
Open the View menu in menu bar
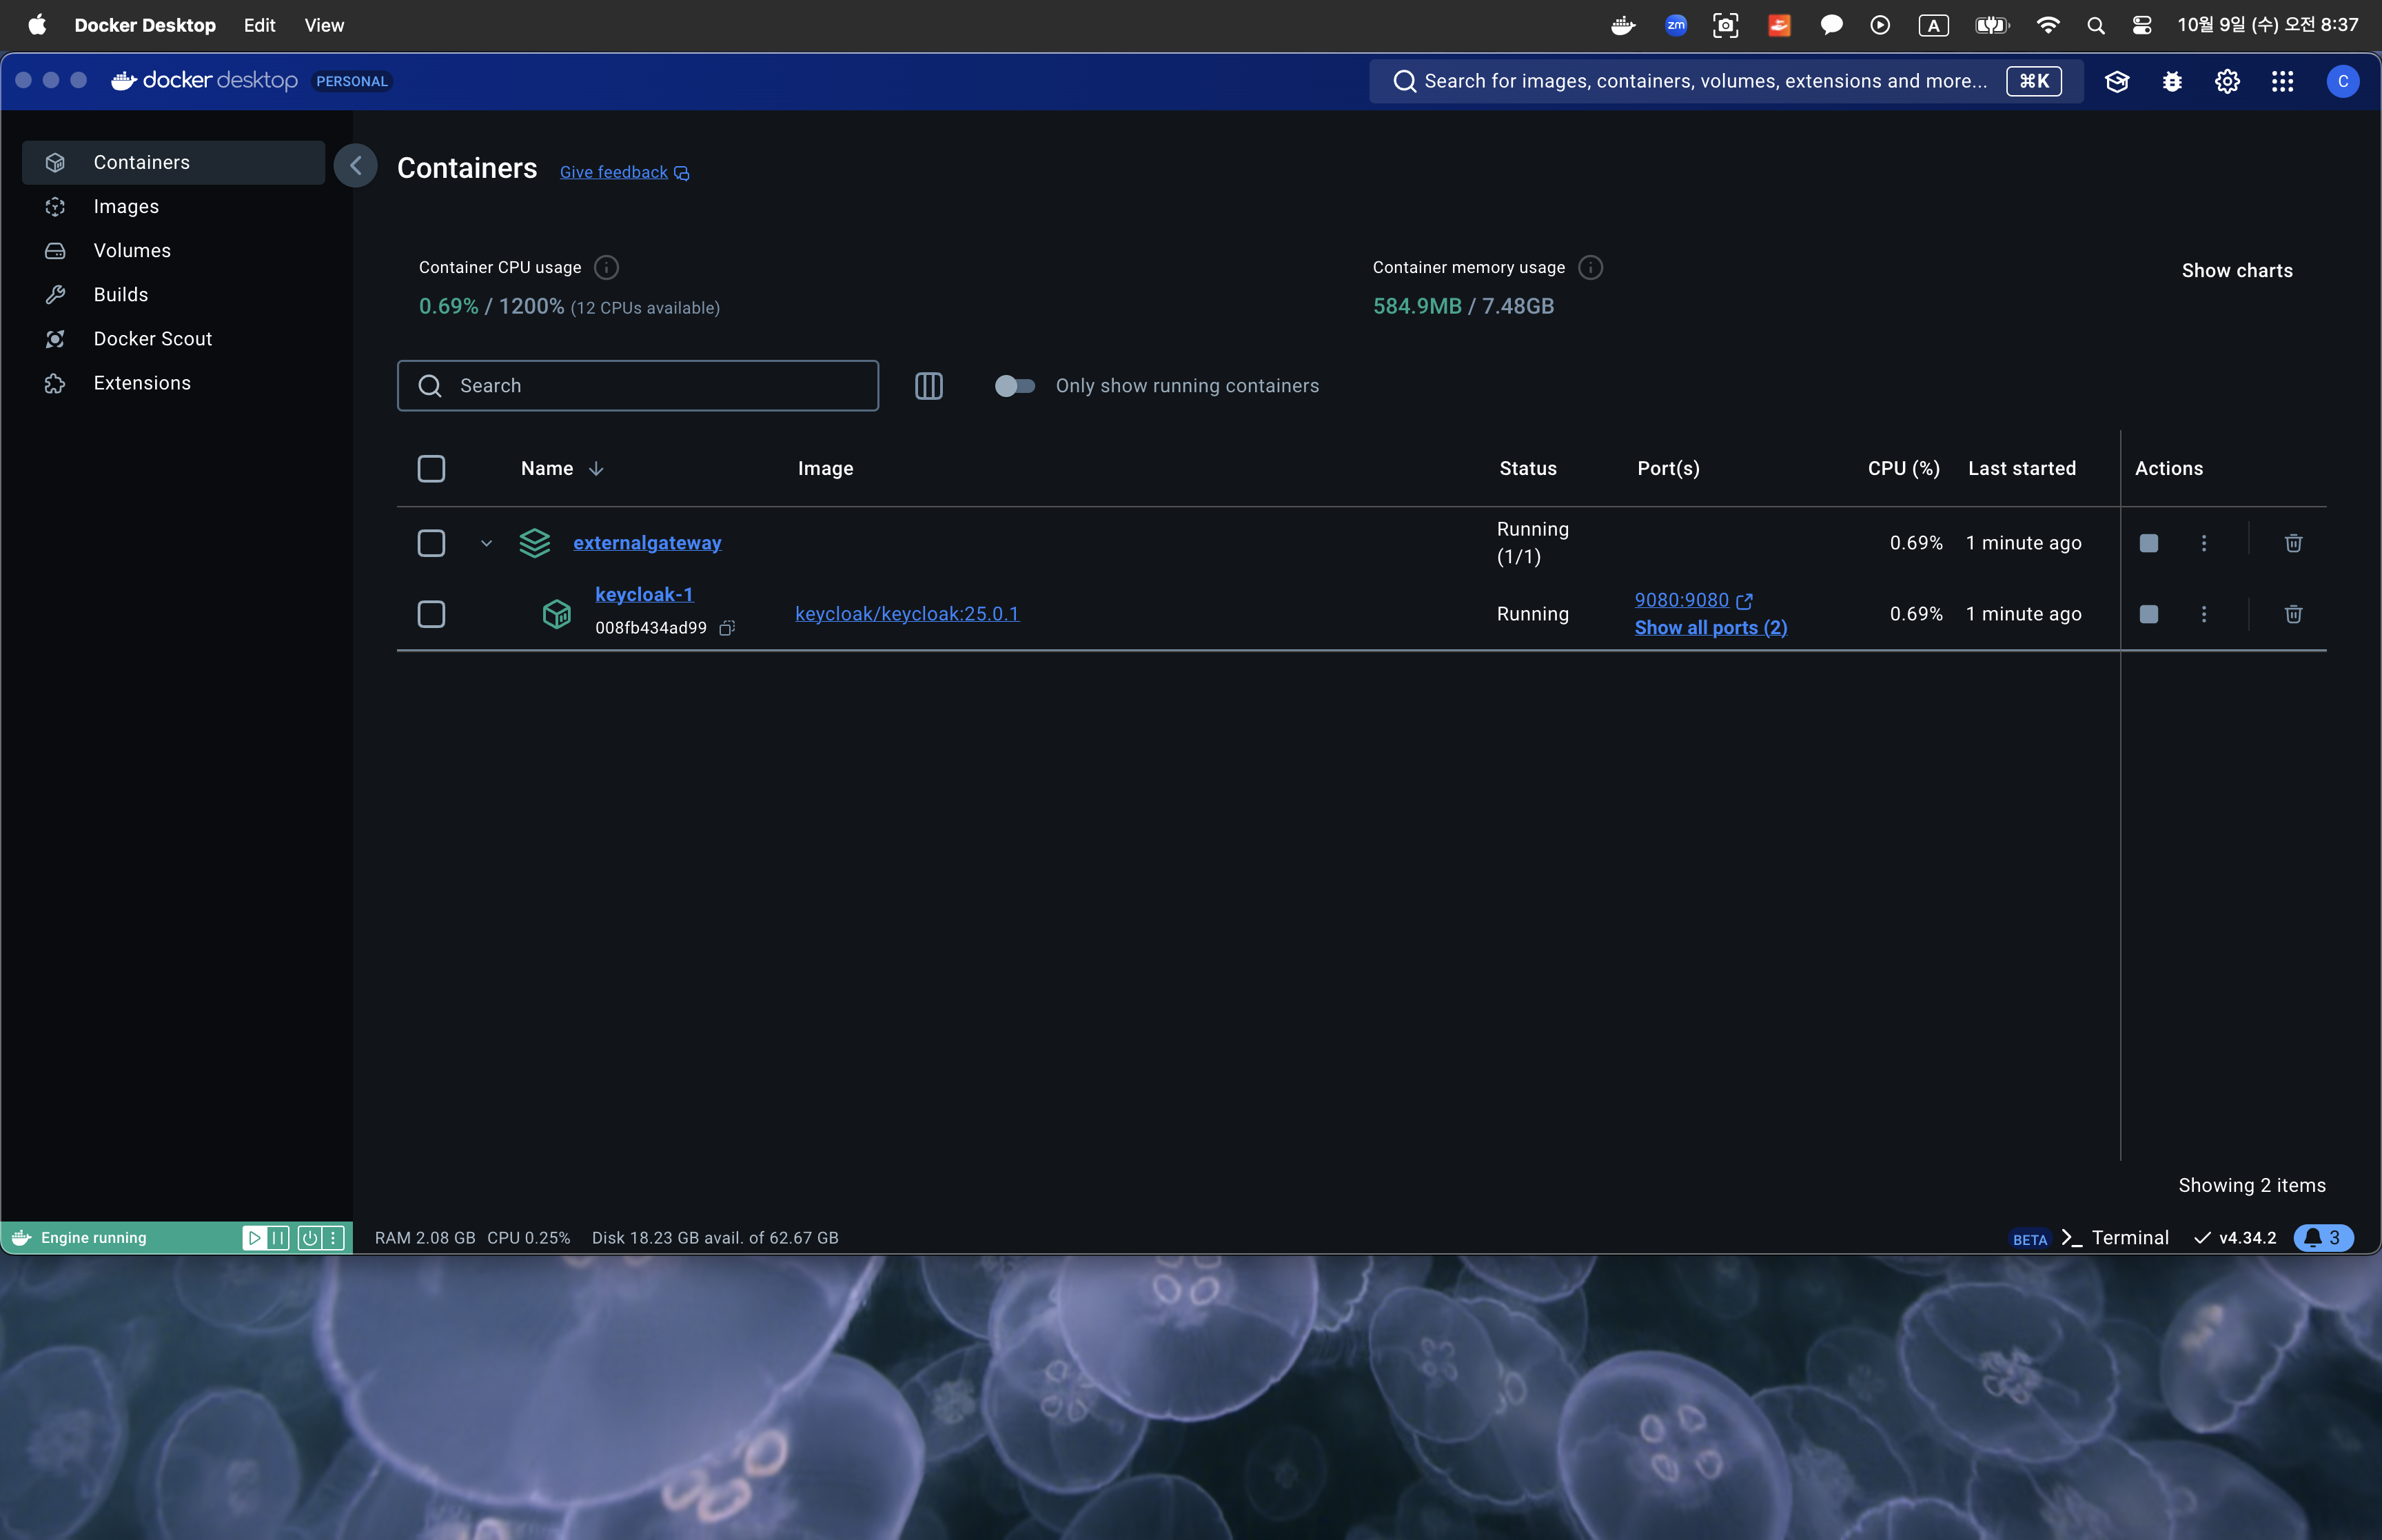coord(324,25)
